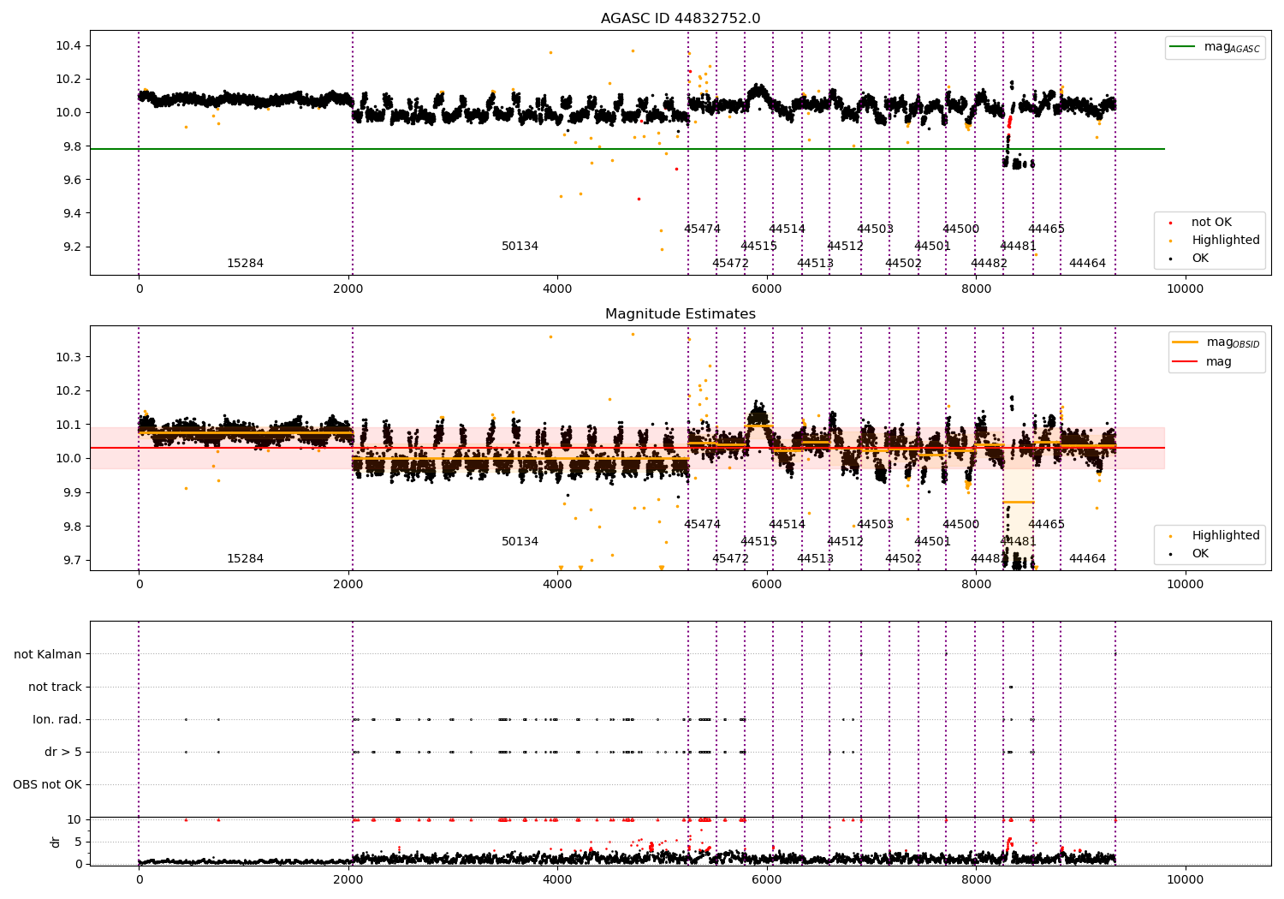The height and width of the screenshot is (899, 1284).
Task: Click the 'not track' y-axis label
Action: 55,687
